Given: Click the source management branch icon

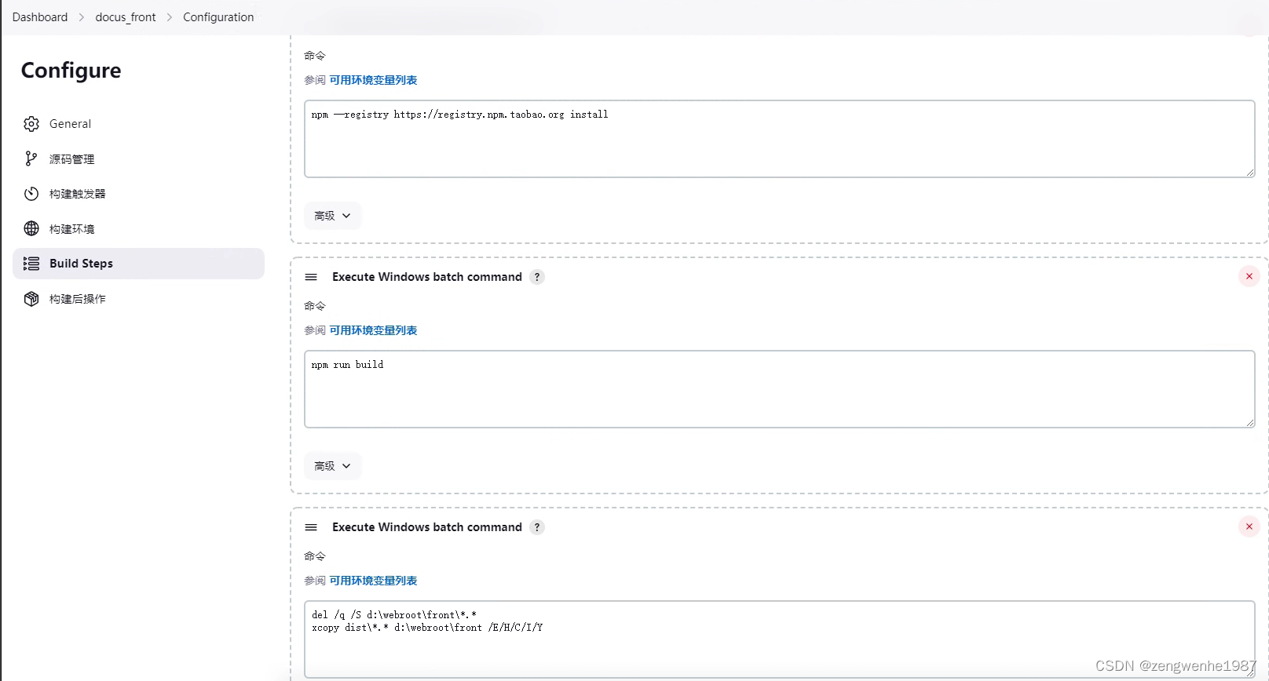Looking at the screenshot, I should click(31, 158).
